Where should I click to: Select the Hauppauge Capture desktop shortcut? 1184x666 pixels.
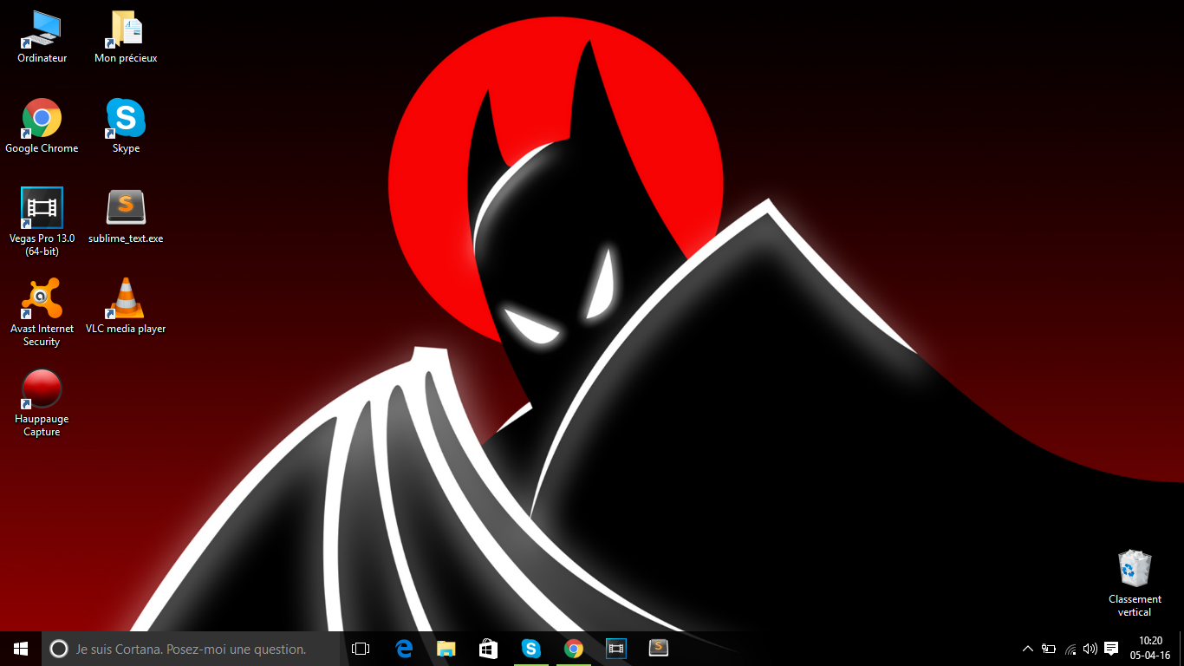(x=42, y=403)
